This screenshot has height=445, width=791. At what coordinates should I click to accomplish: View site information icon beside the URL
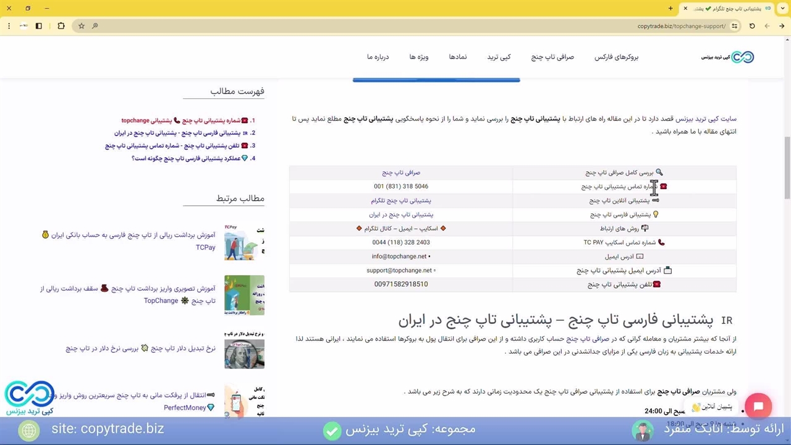pos(734,26)
